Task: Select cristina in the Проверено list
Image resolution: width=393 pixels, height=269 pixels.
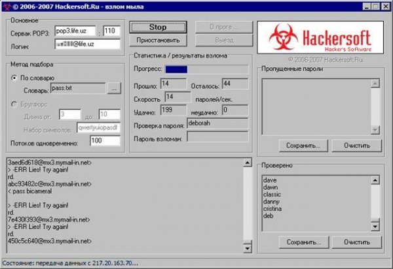Action: [272, 209]
